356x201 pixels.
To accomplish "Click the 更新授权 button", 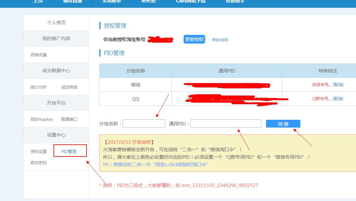I will (194, 40).
